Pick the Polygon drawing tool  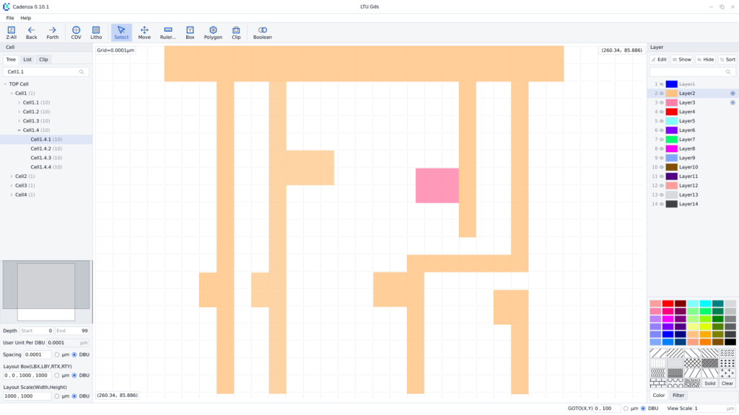[x=213, y=32]
